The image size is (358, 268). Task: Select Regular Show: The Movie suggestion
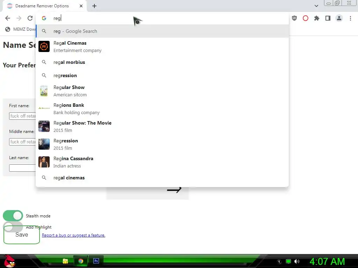tap(162, 126)
